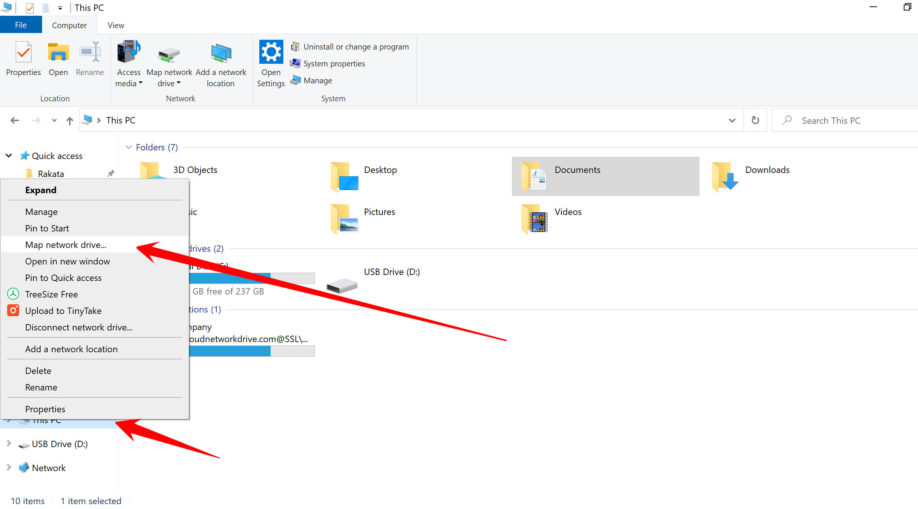Image resolution: width=918 pixels, height=509 pixels.
Task: Collapse the Quick access tree node
Action: [9, 156]
